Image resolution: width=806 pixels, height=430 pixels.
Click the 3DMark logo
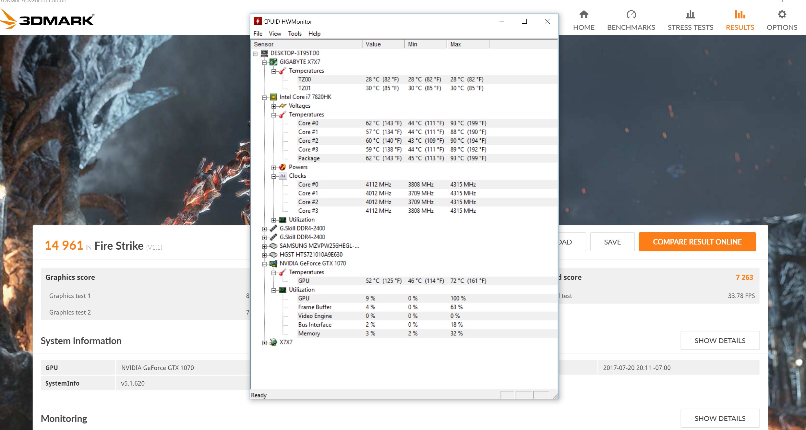point(47,19)
